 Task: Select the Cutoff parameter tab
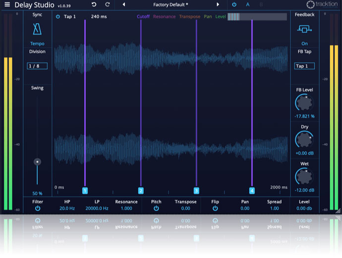click(143, 17)
